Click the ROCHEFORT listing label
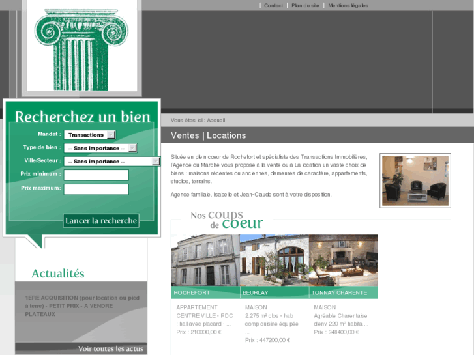 click(192, 292)
